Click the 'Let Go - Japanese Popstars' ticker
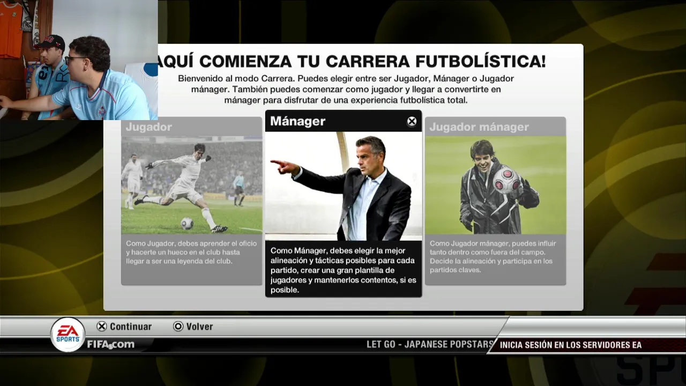Screen dimensions: 686x386 tap(429, 345)
